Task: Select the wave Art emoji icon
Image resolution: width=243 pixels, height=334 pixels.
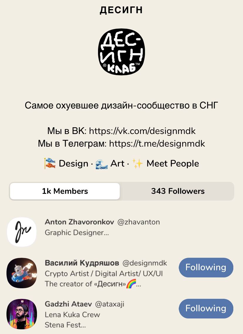Action: click(x=102, y=164)
